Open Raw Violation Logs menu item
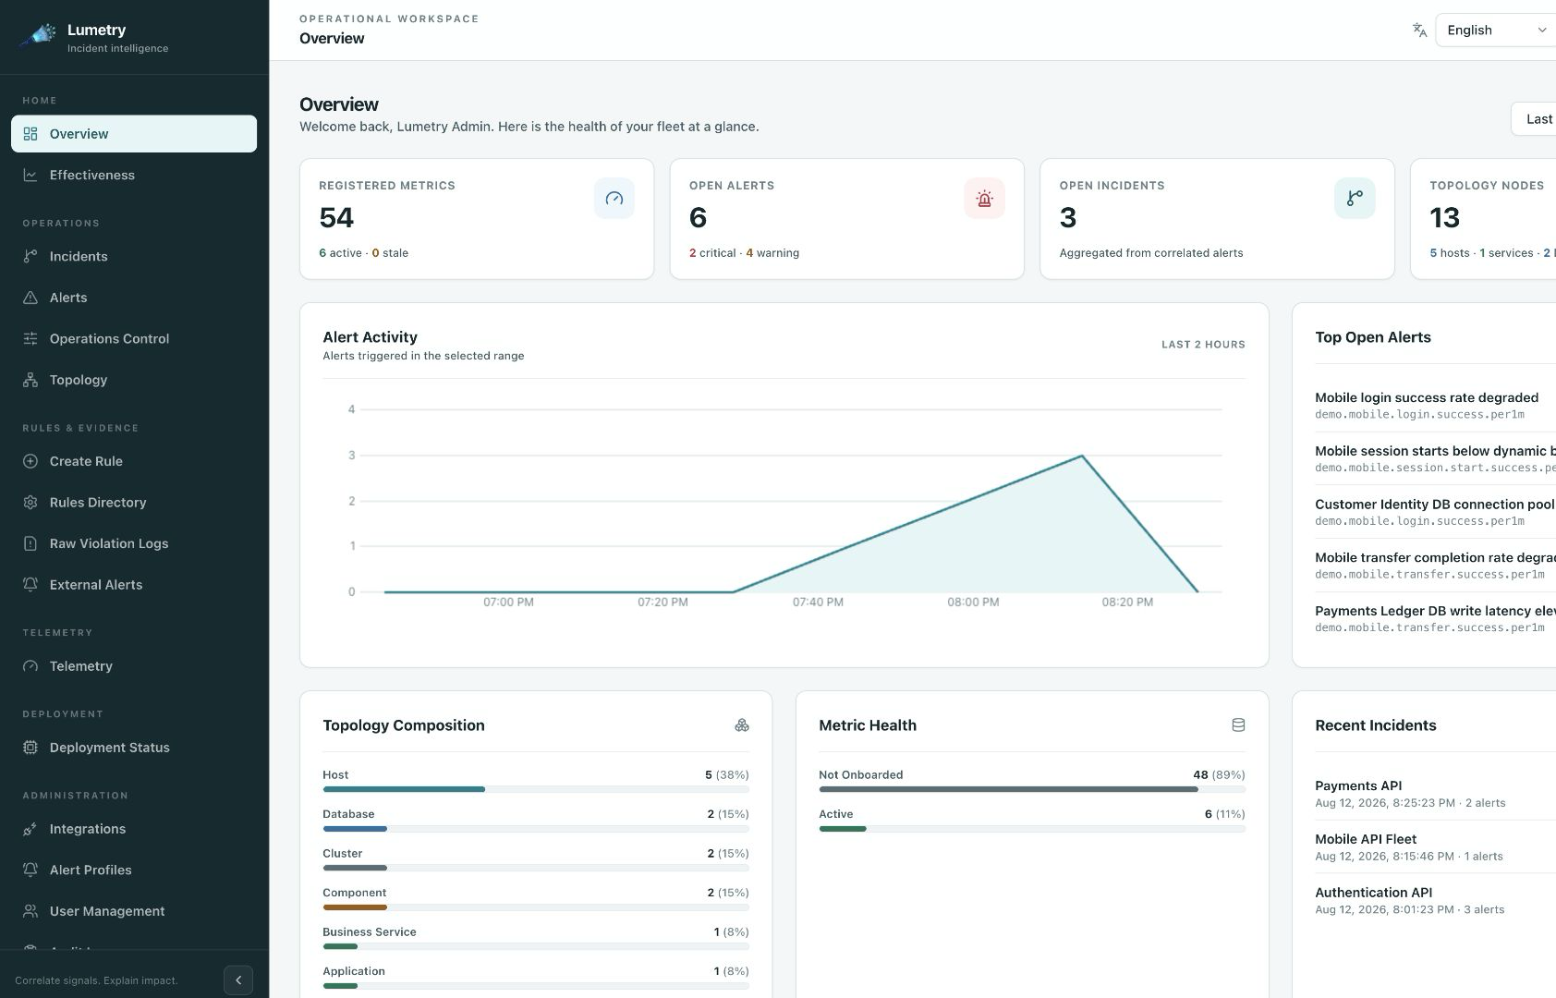 click(134, 543)
